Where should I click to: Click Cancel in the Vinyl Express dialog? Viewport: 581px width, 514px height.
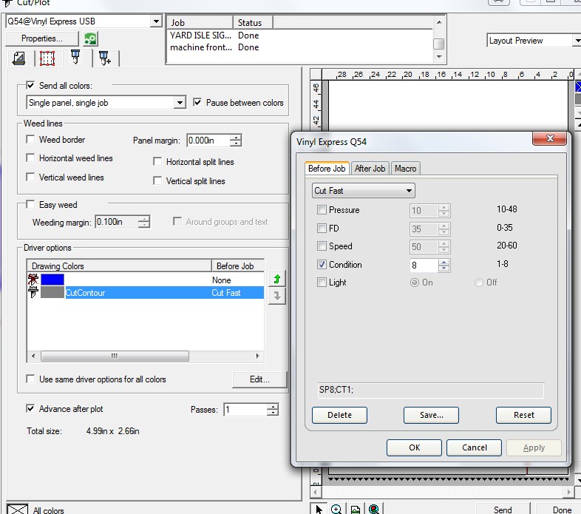[x=475, y=447]
